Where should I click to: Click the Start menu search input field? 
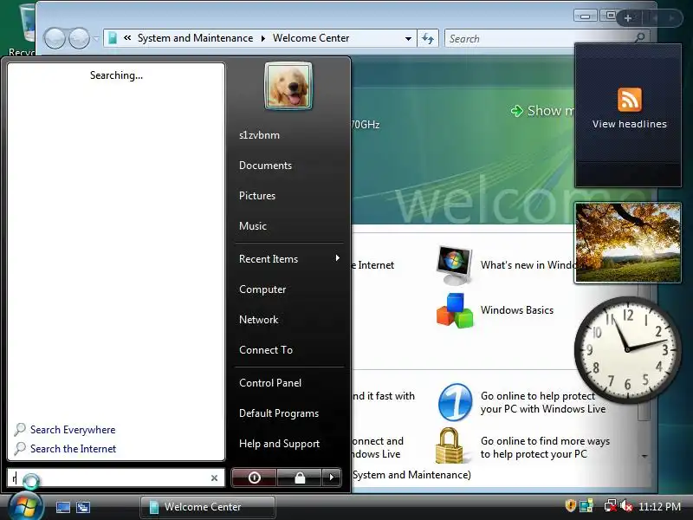pyautogui.click(x=116, y=478)
